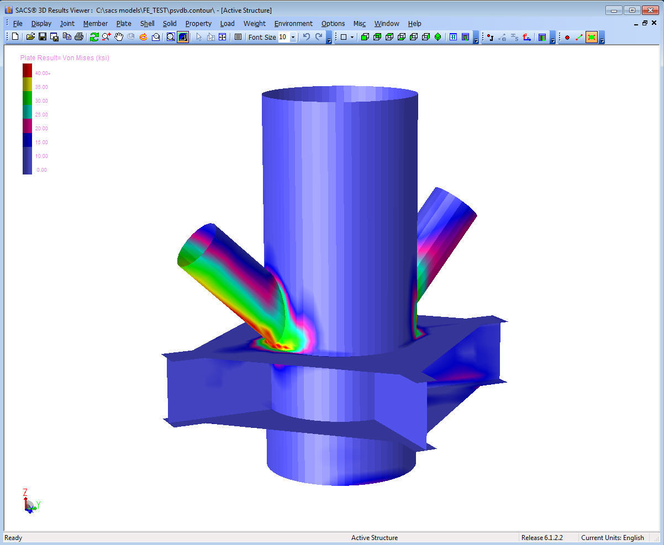Click the Save (floppy disk) icon
This screenshot has height=545, width=664.
(x=43, y=37)
